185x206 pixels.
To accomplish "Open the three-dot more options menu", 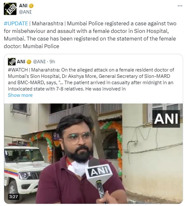I will point(180,6).
